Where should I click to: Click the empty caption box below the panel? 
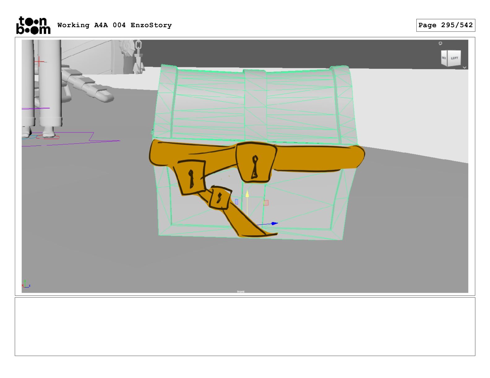pyautogui.click(x=245, y=327)
